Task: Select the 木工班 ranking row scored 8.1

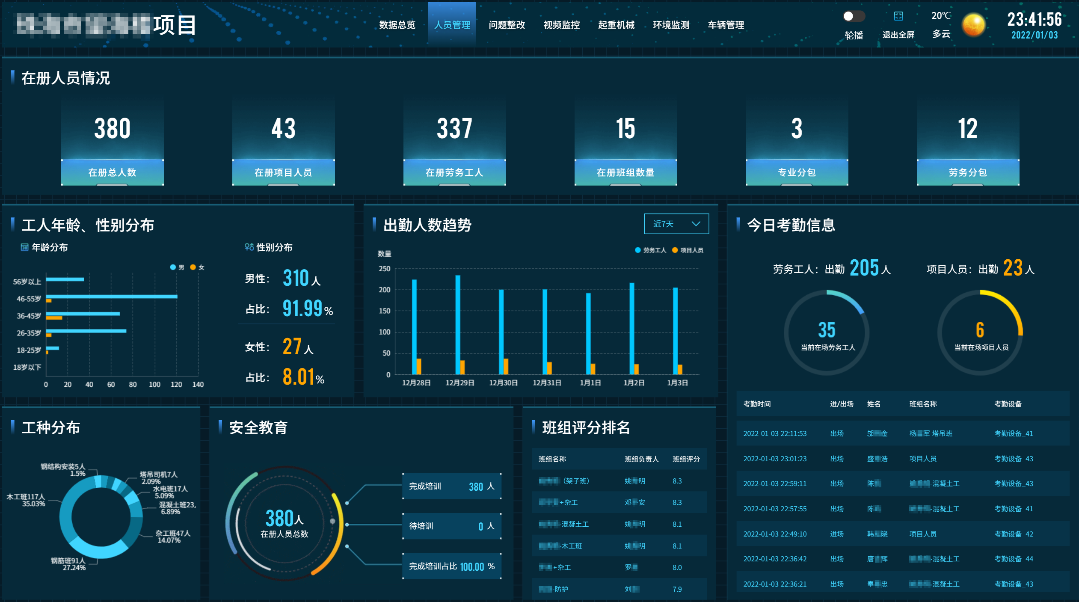Action: [x=619, y=546]
